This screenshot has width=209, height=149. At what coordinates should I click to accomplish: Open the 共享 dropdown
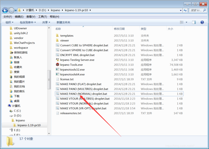46,22
